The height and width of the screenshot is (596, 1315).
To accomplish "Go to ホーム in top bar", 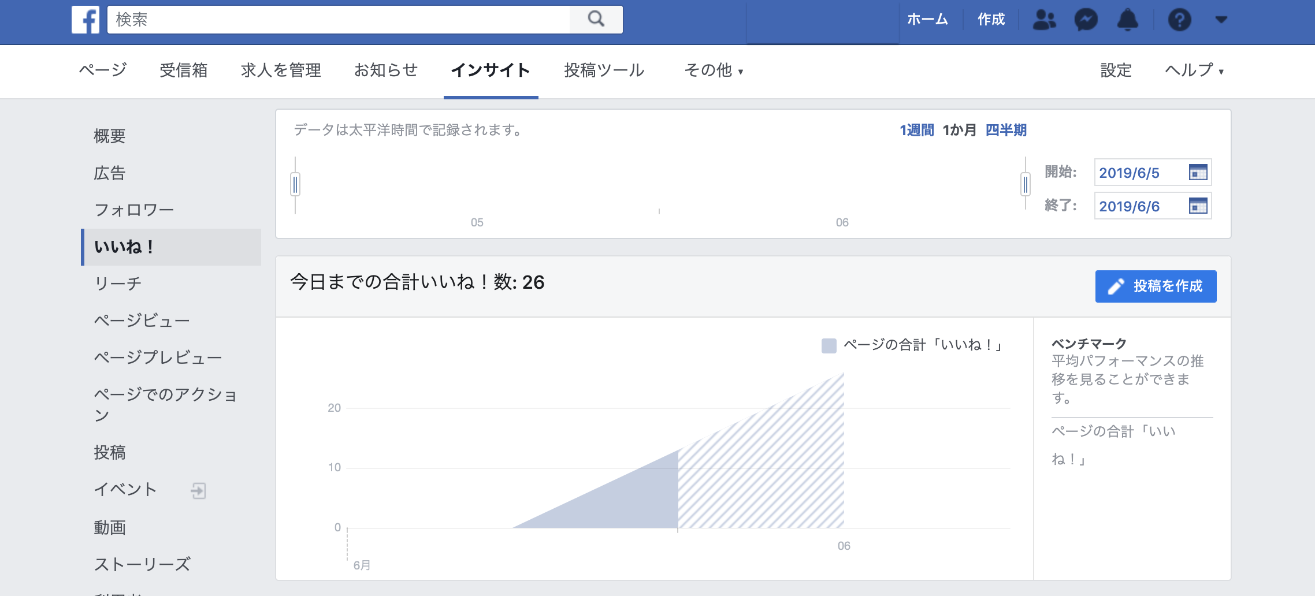I will pos(927,20).
